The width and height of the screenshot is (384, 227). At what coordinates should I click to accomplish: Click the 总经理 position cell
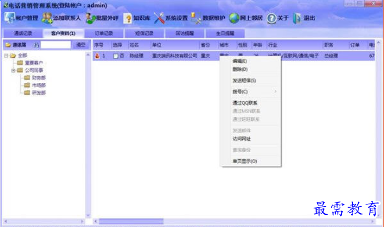pos(331,56)
